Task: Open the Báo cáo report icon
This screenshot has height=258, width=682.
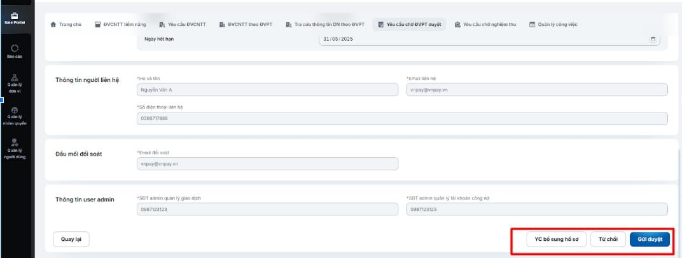Action: (15, 48)
